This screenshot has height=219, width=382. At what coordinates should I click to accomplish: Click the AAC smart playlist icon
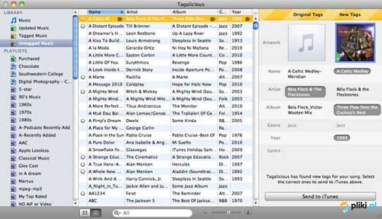click(x=14, y=143)
